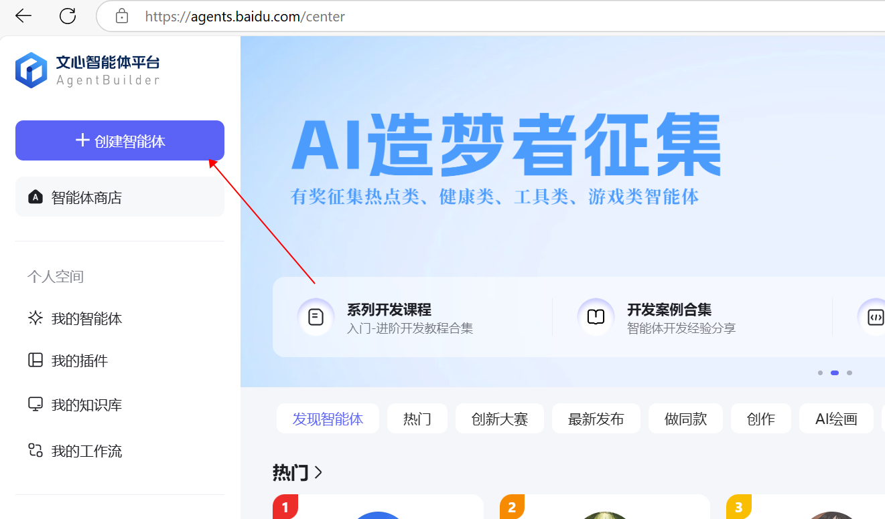Click the yellow rank 3 badge
The image size is (885, 519).
coord(739,507)
